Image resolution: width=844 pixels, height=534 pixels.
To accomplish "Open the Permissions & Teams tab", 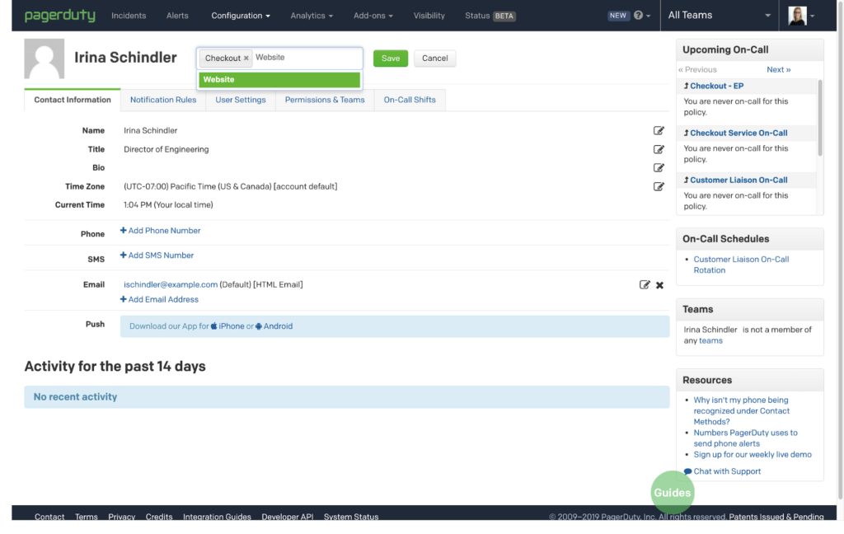I will [x=325, y=100].
